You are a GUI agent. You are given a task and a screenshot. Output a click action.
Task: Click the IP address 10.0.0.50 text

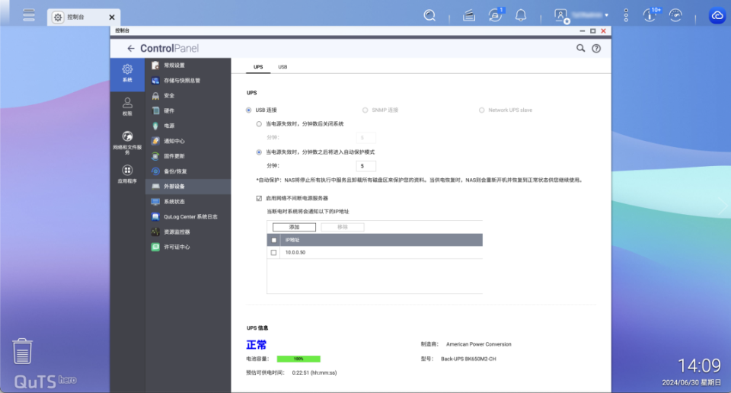tap(295, 252)
